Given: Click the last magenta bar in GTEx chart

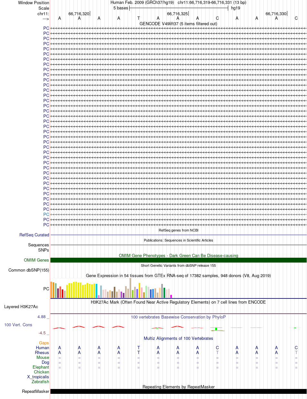Looking at the screenshot, I should (x=171, y=296).
